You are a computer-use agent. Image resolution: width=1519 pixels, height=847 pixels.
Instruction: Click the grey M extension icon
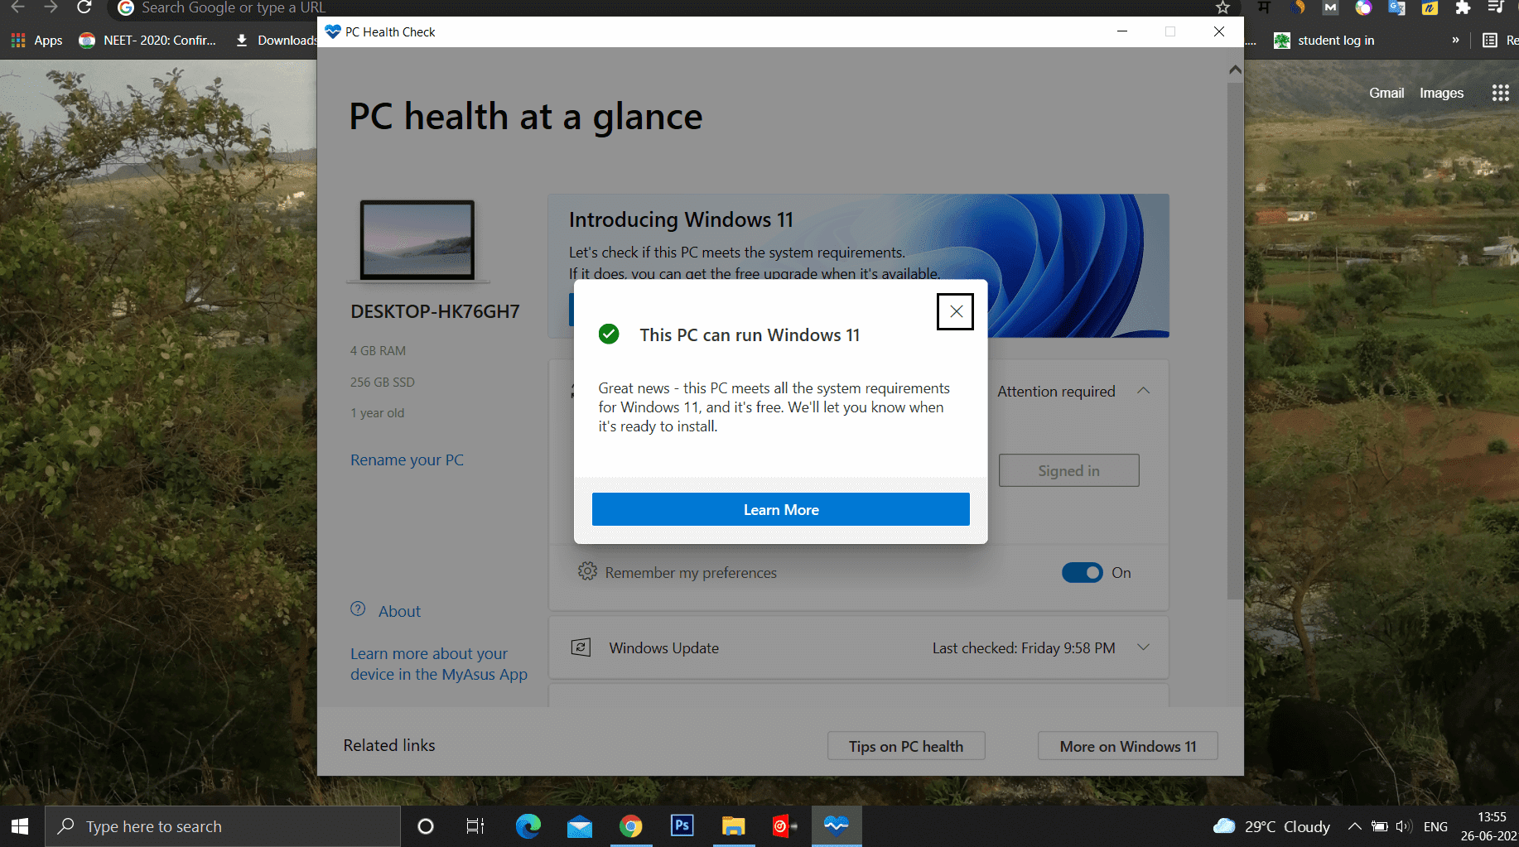tap(1330, 7)
